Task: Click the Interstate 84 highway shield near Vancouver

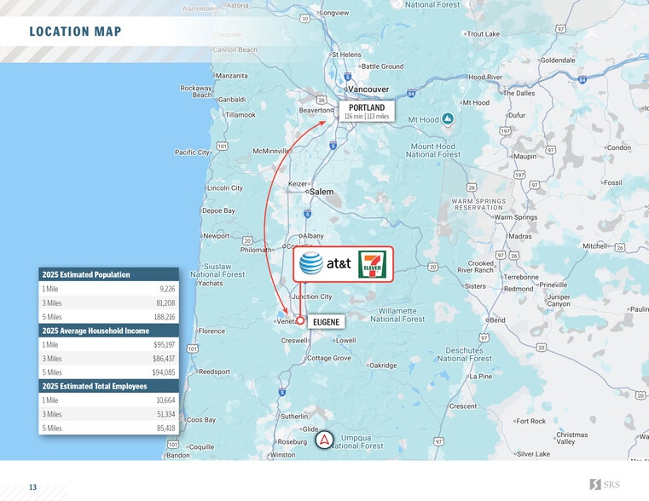Action: pos(411,92)
